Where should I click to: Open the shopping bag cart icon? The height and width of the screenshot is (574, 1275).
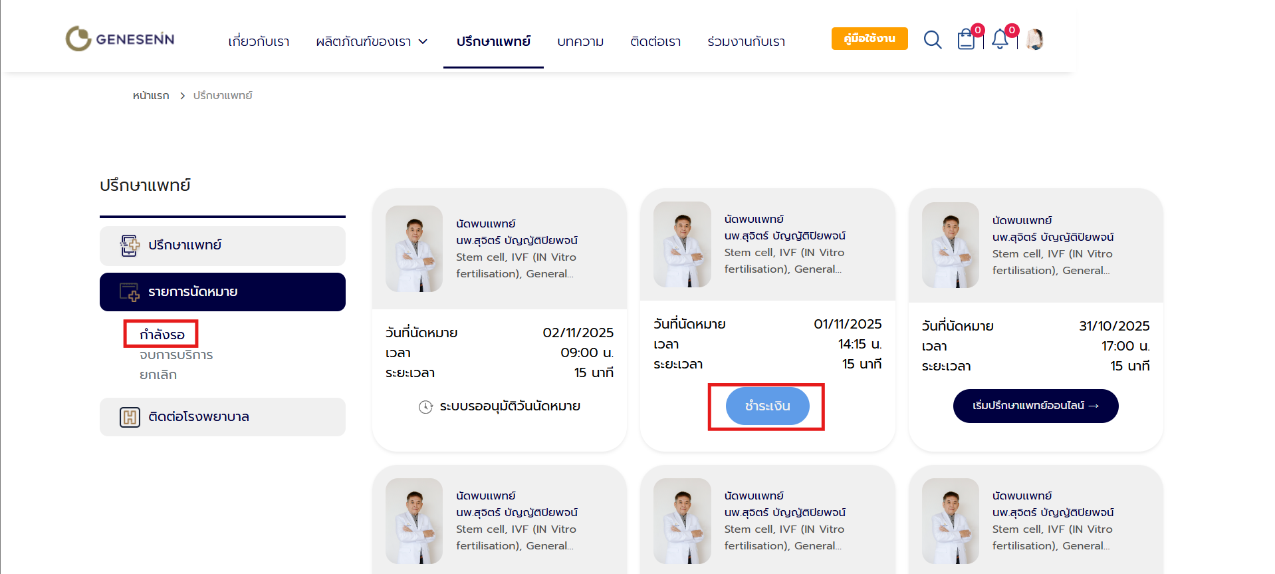[966, 40]
